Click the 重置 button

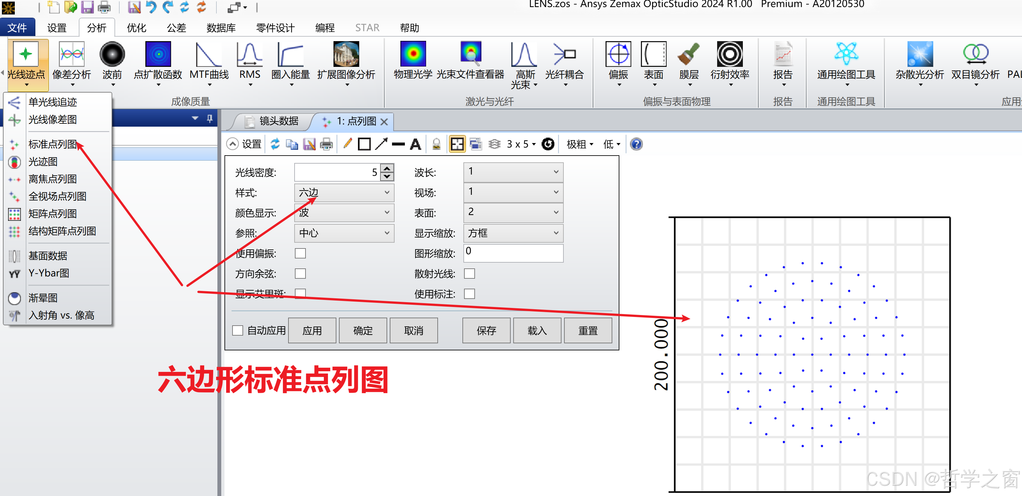pyautogui.click(x=588, y=330)
